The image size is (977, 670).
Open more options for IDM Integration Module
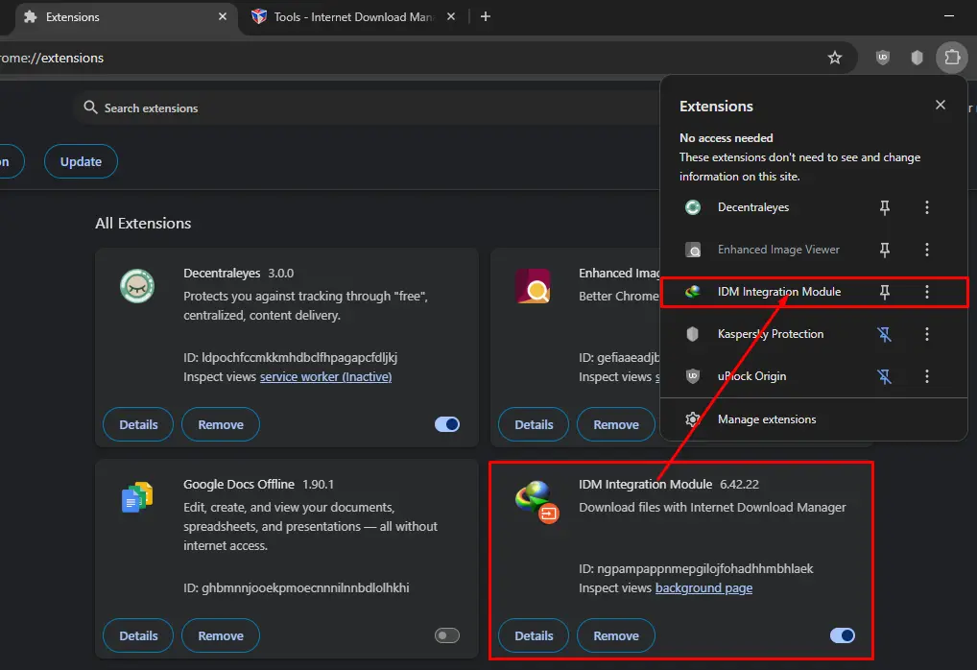tap(926, 292)
